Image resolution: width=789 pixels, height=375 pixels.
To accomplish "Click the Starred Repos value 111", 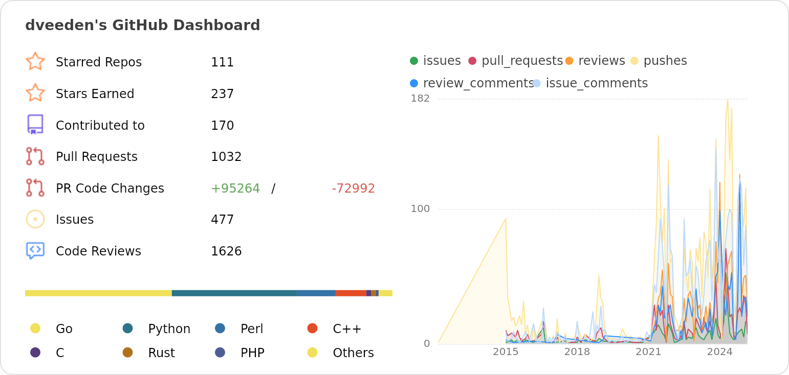I will click(223, 62).
